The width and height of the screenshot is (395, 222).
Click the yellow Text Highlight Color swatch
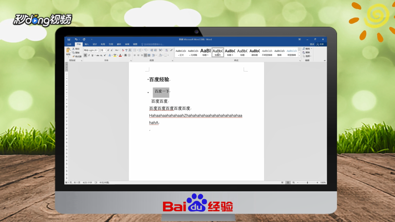(x=115, y=55)
